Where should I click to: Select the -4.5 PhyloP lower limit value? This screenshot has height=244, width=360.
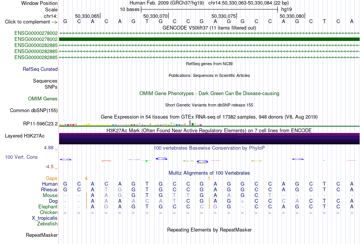pos(49,166)
